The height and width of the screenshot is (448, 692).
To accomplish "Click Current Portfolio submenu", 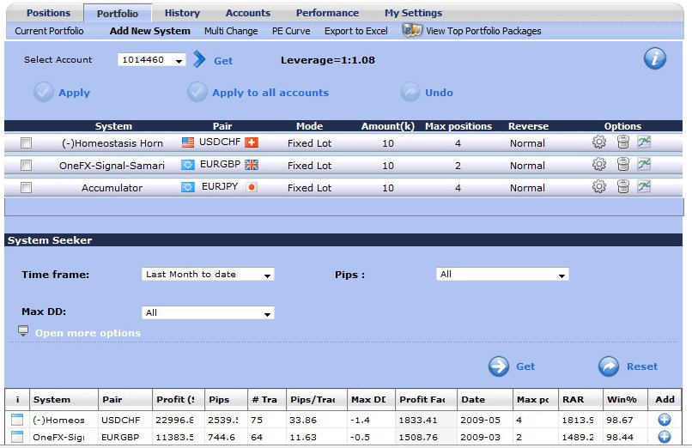I will point(49,31).
